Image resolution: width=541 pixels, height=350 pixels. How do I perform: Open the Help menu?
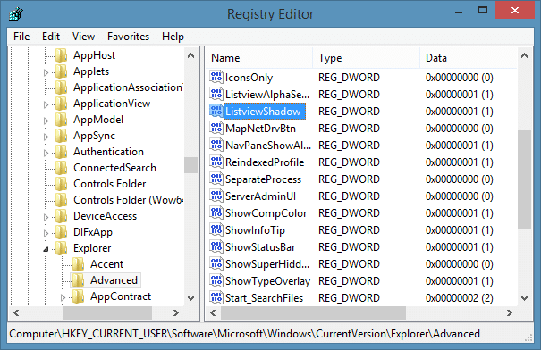pos(173,37)
